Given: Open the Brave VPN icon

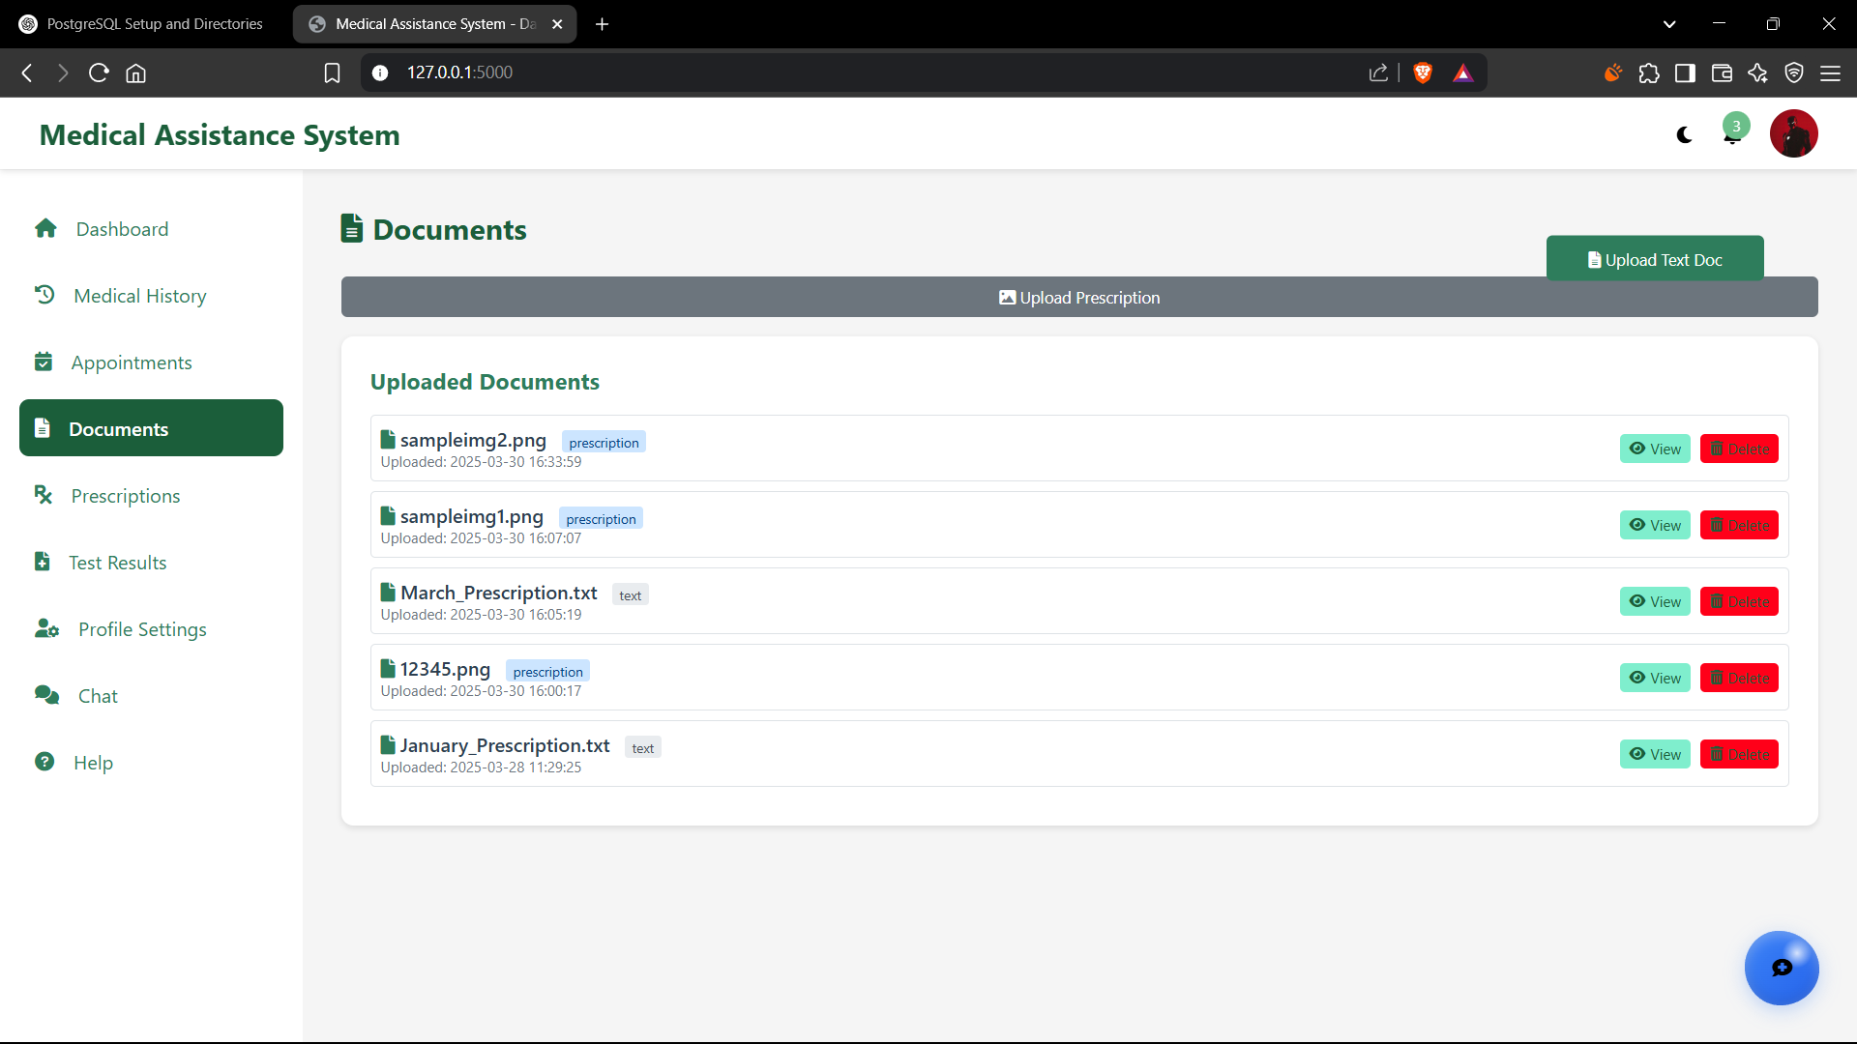Looking at the screenshot, I should pos(1794,72).
